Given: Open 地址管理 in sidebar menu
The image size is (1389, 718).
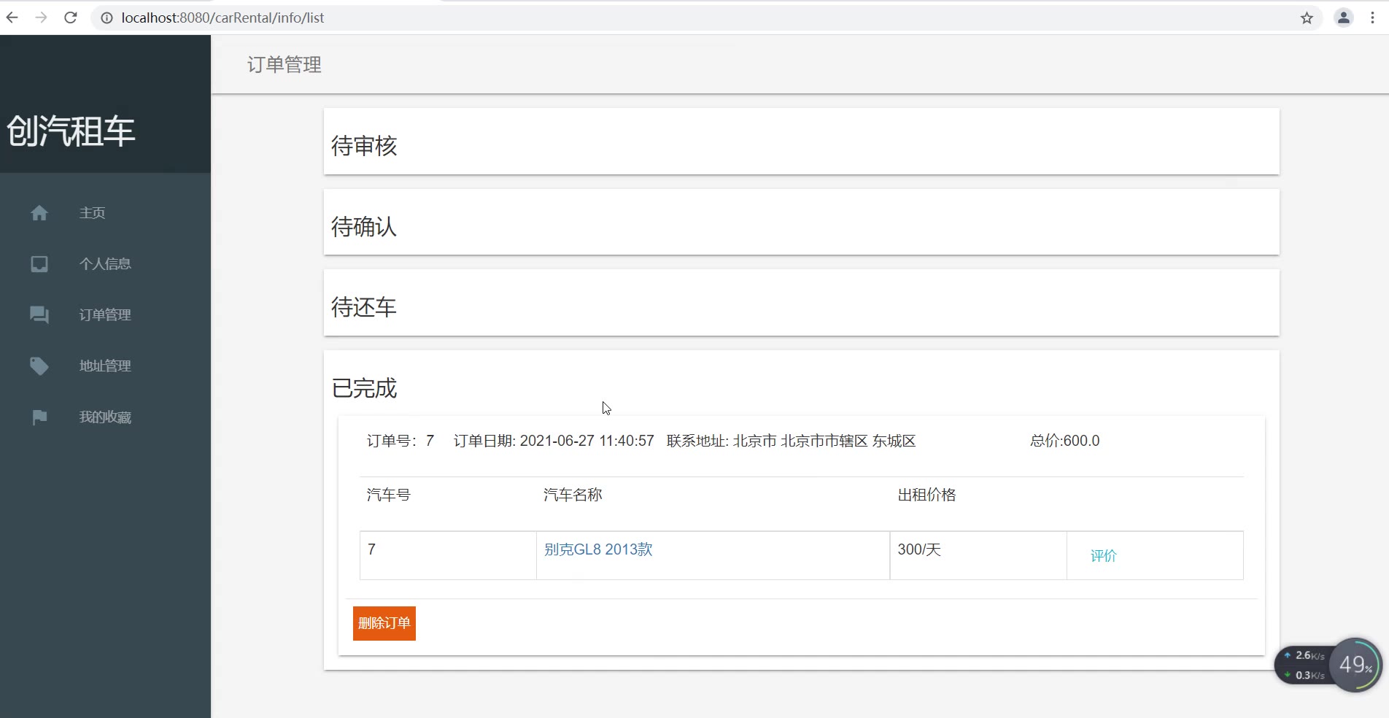Looking at the screenshot, I should (x=105, y=366).
